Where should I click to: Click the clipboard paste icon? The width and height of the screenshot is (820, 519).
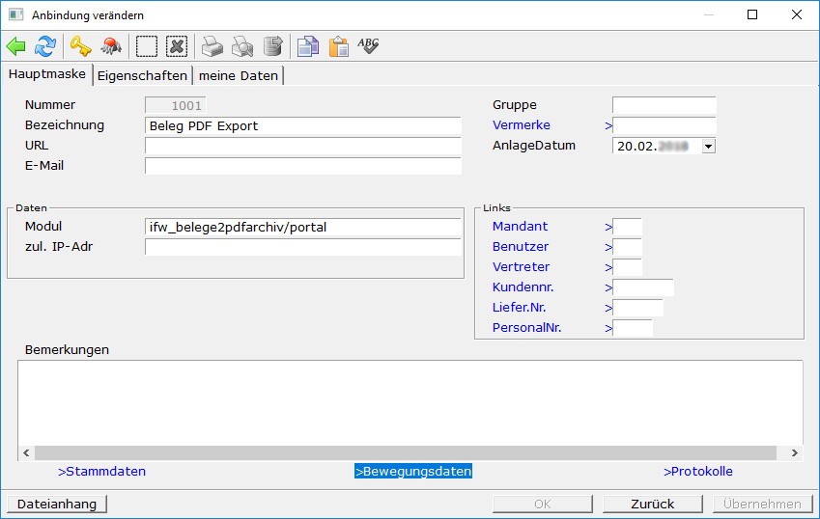(x=338, y=46)
